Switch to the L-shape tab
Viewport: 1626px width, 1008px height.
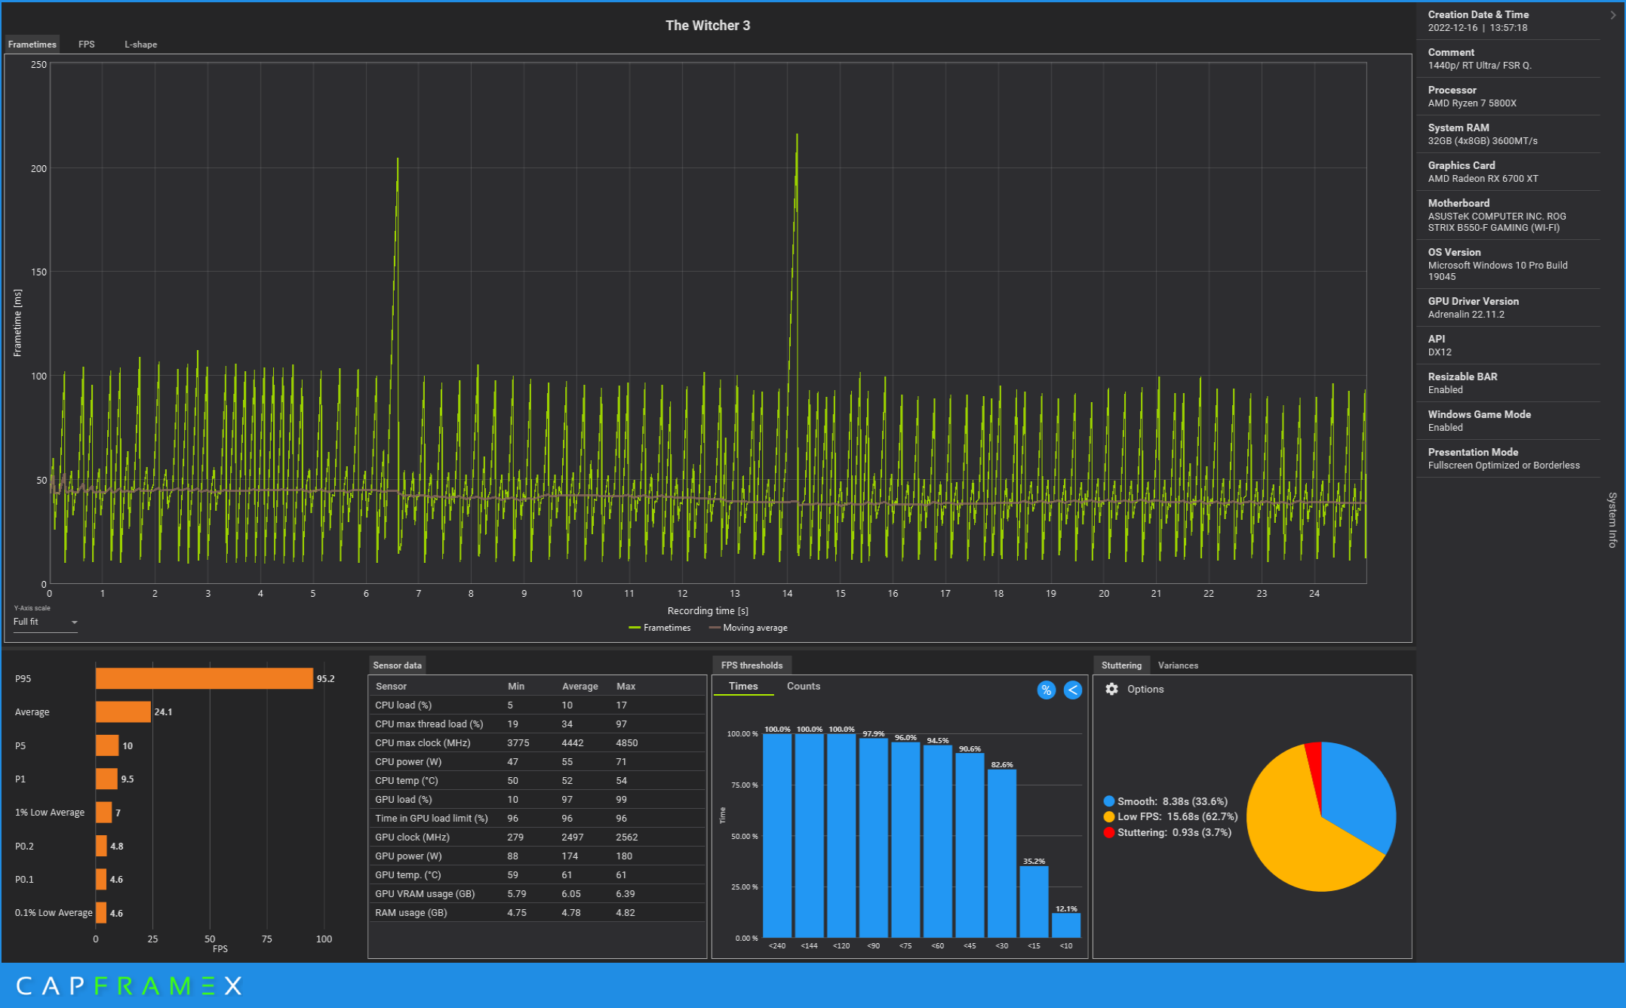coord(140,45)
